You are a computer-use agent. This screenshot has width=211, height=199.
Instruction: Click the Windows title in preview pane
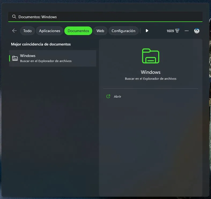151,72
